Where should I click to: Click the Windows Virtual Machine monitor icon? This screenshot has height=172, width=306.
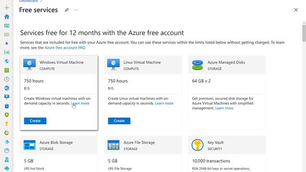(30, 64)
